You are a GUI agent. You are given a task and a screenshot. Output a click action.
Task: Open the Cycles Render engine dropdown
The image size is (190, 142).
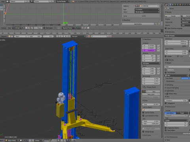pyautogui.click(x=63, y=1)
